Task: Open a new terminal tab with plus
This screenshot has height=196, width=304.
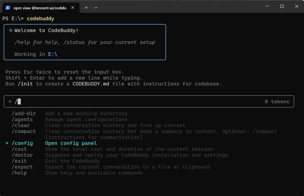Action: pyautogui.click(x=86, y=8)
